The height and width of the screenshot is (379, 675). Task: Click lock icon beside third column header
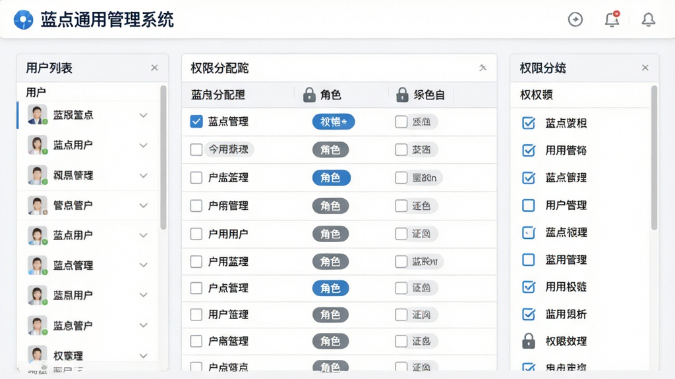coord(402,95)
